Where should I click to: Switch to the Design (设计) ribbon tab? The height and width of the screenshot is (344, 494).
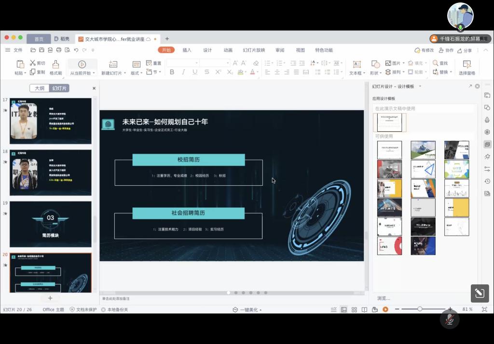pyautogui.click(x=207, y=50)
